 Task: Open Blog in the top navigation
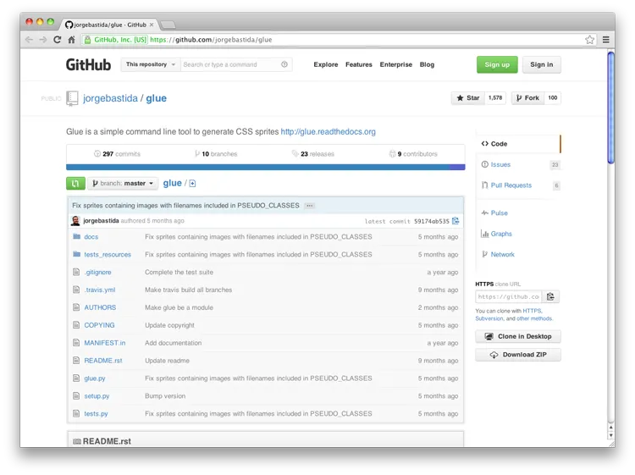(x=427, y=64)
